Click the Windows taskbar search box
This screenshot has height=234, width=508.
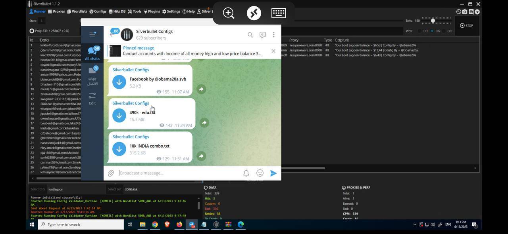pos(81,224)
